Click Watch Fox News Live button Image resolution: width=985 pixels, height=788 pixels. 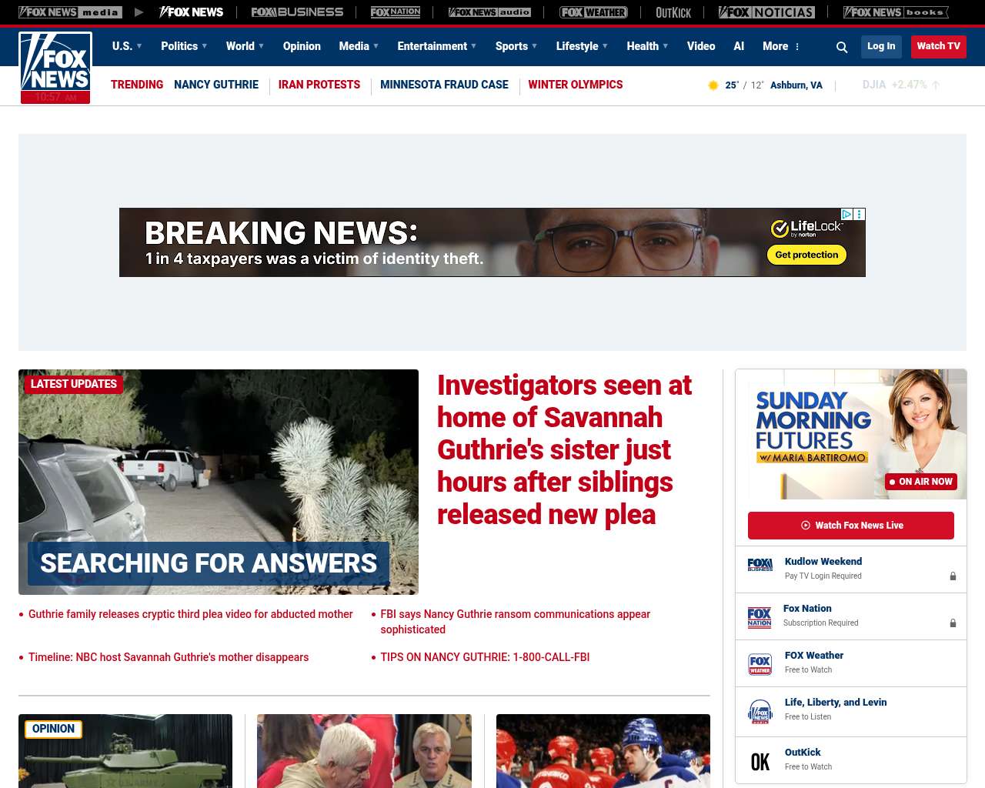pyautogui.click(x=851, y=526)
